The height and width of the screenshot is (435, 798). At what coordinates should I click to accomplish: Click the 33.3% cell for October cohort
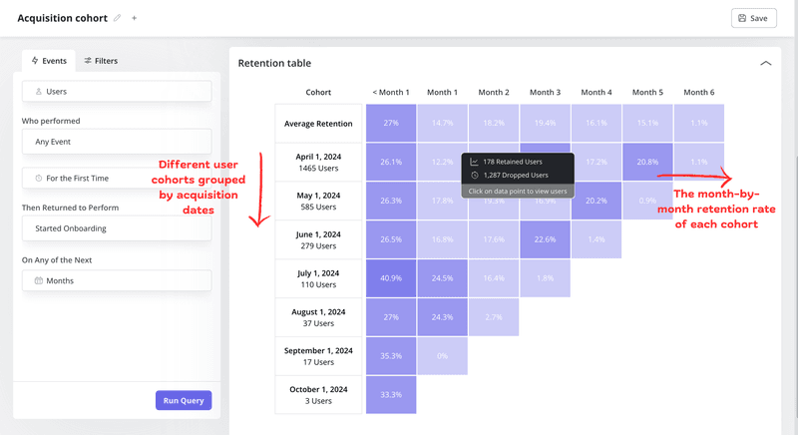click(x=391, y=394)
